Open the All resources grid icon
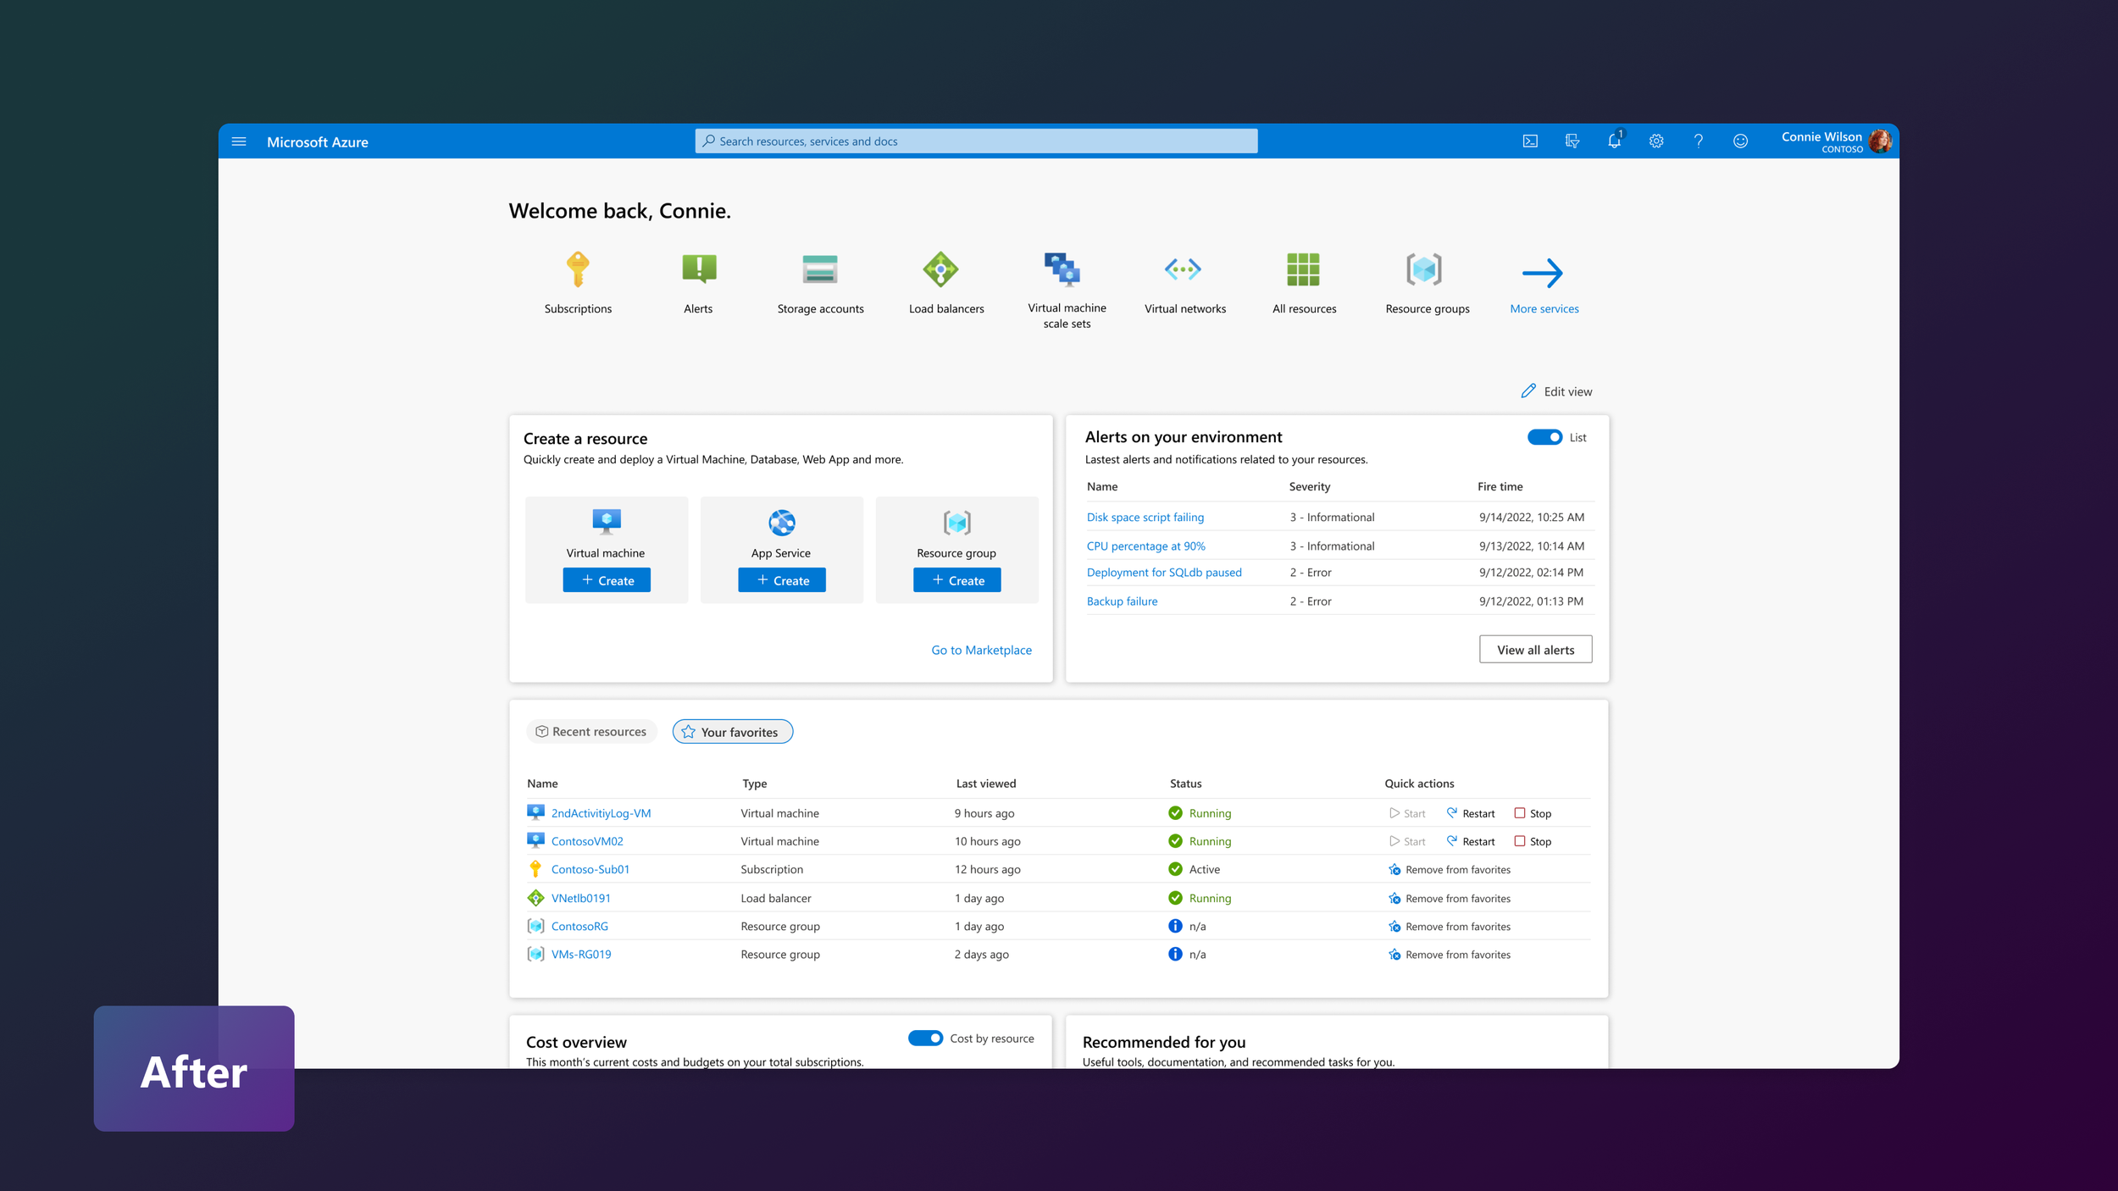 point(1303,270)
